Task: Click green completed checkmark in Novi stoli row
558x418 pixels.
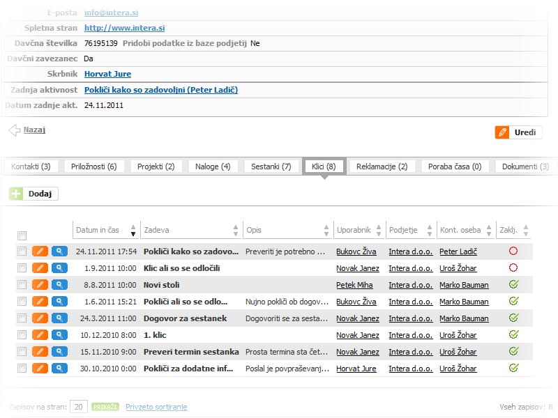Action: (x=513, y=284)
